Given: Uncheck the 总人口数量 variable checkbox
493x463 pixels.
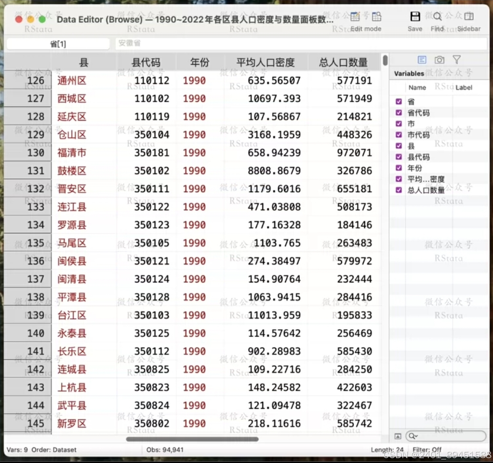Looking at the screenshot, I should pyautogui.click(x=399, y=190).
